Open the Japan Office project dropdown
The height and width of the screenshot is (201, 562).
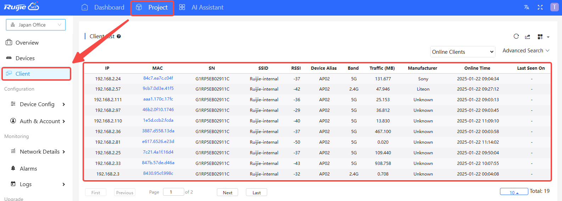[x=36, y=25]
